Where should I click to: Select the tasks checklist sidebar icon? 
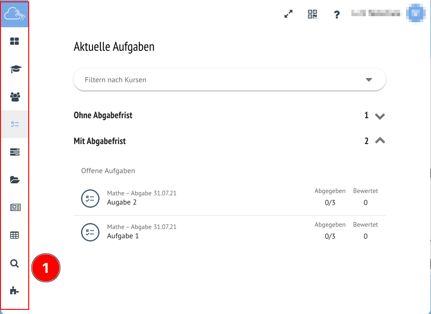(15, 124)
